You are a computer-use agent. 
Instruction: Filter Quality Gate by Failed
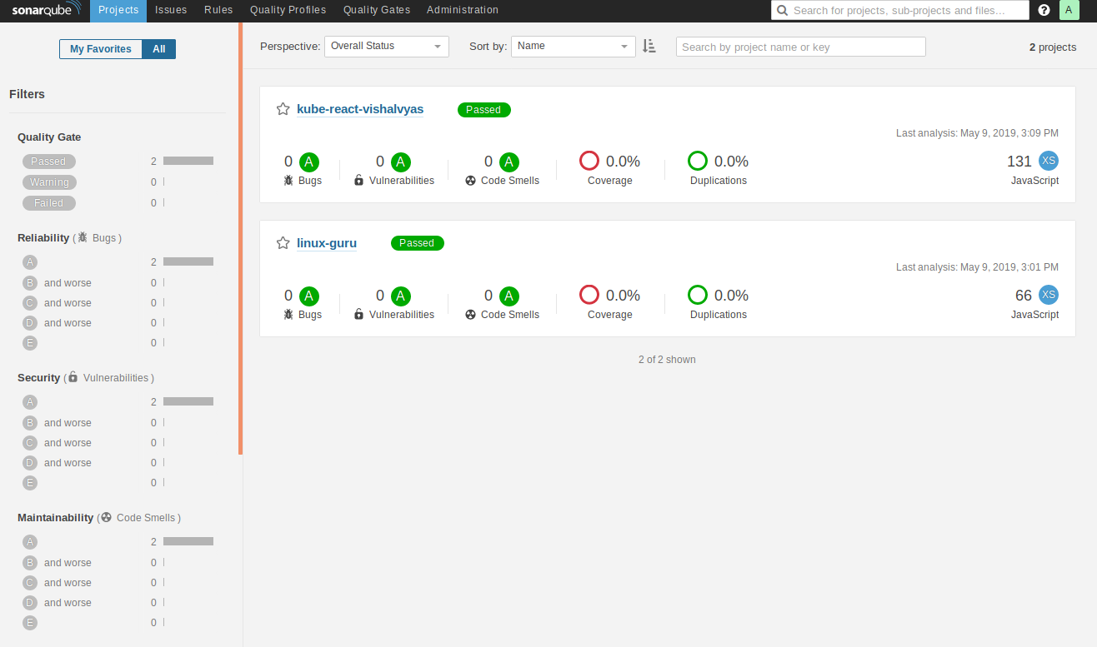tap(48, 203)
